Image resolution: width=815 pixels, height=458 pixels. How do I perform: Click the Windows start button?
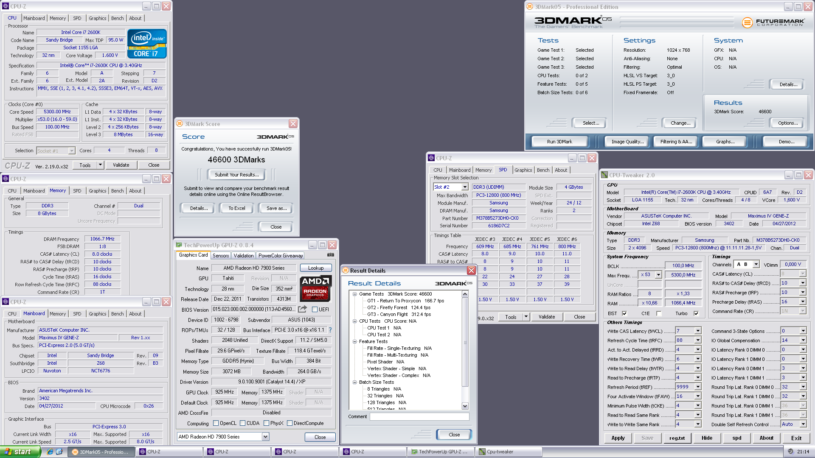[20, 452]
